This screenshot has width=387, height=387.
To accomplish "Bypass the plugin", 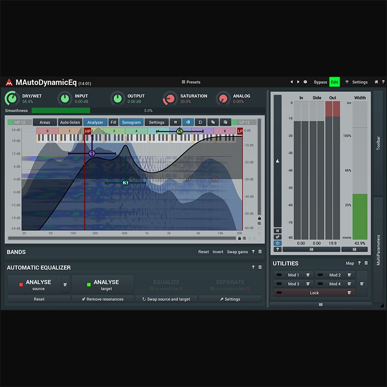I will pyautogui.click(x=320, y=82).
